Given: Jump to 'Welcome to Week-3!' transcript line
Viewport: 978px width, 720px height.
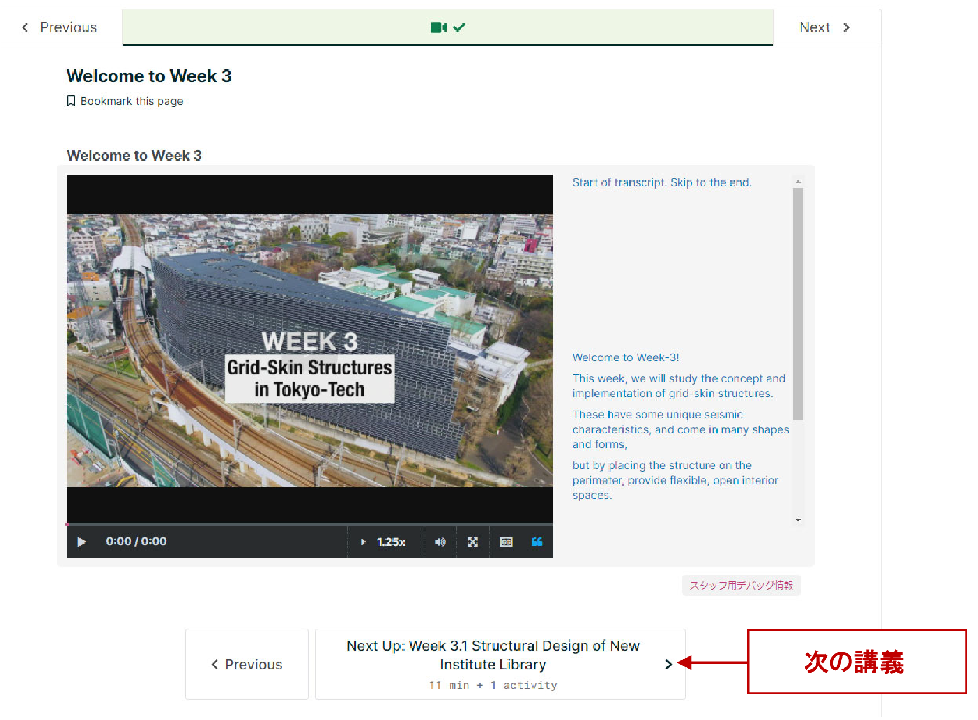Looking at the screenshot, I should pyautogui.click(x=625, y=357).
